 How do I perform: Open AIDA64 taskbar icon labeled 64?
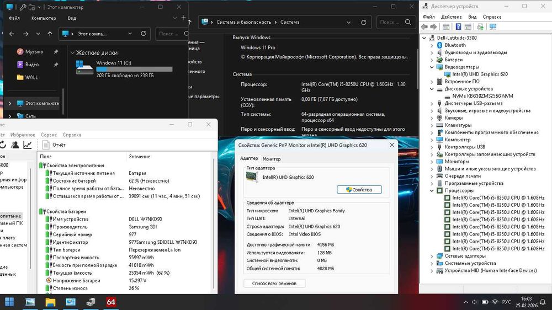pyautogui.click(x=111, y=302)
